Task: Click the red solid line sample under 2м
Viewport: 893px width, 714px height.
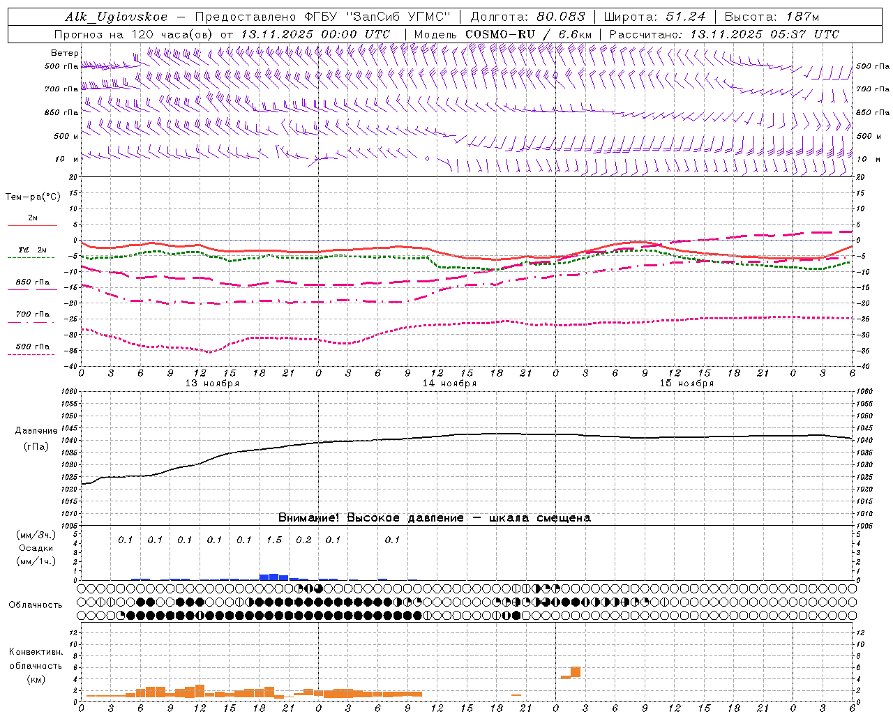Action: tap(32, 225)
